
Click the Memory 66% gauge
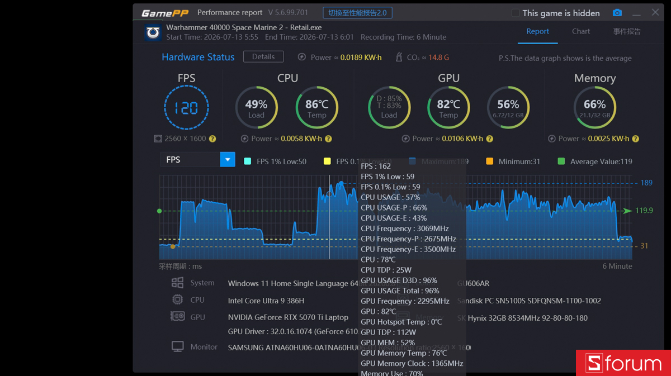(x=594, y=107)
